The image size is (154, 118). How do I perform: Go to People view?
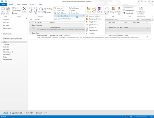[29, 113]
